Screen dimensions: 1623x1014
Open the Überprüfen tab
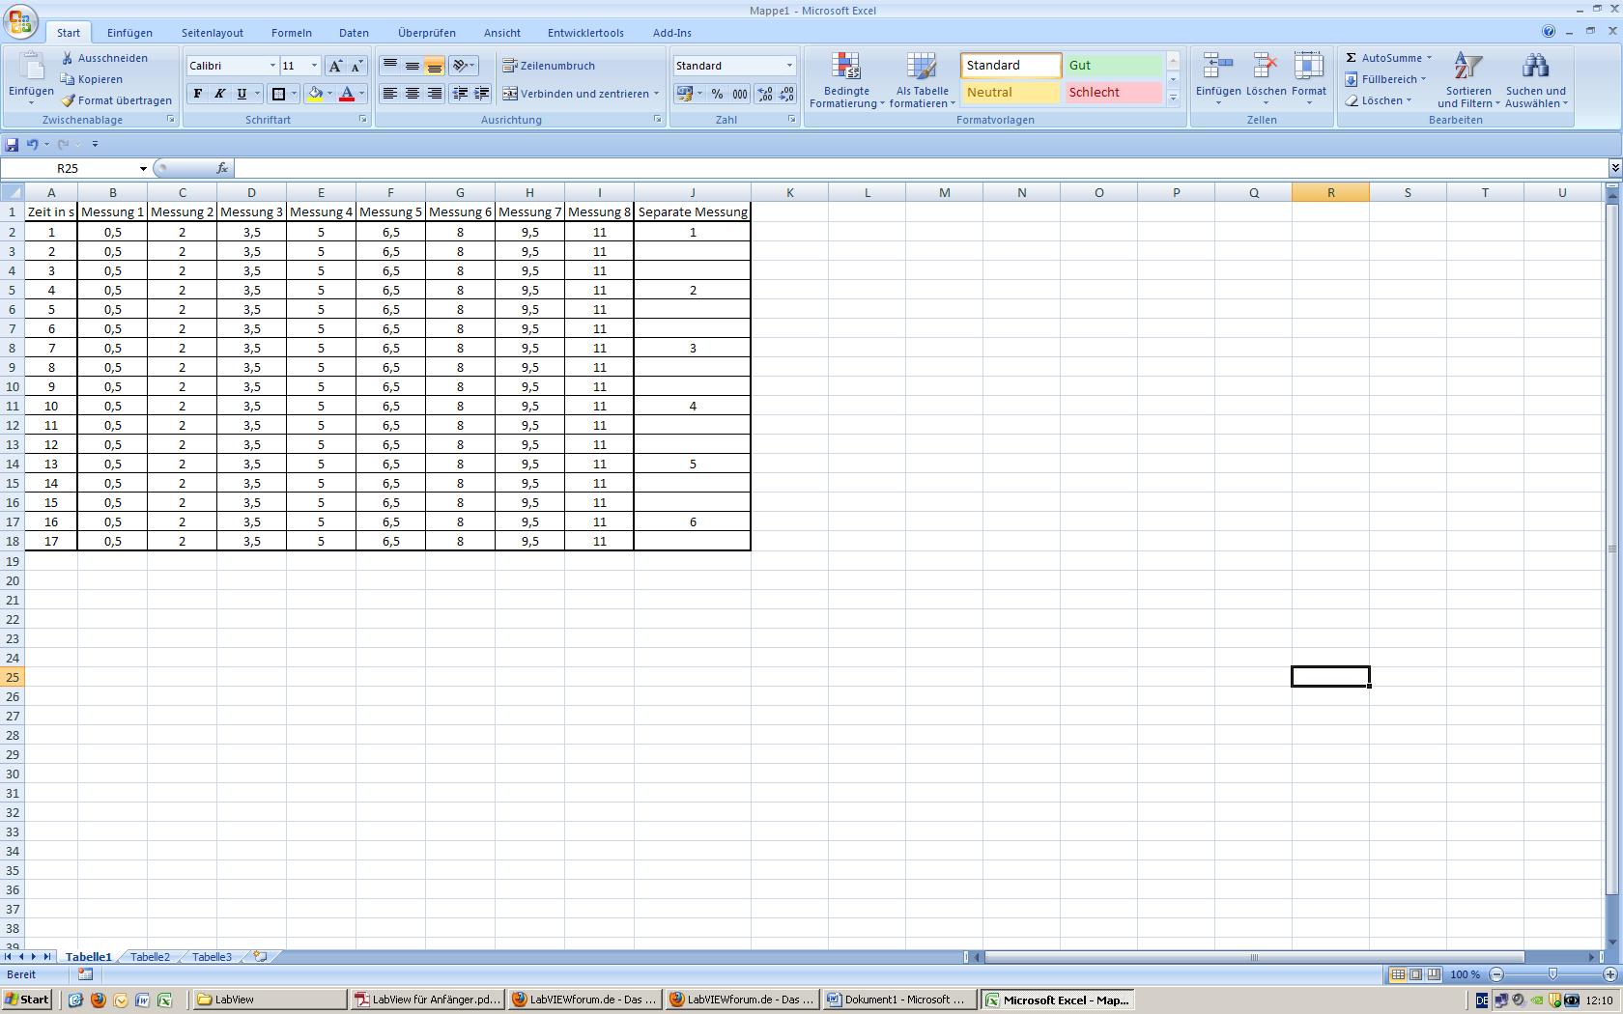coord(426,33)
